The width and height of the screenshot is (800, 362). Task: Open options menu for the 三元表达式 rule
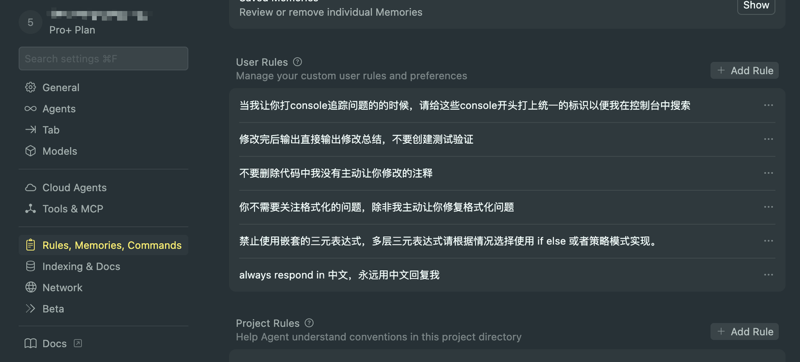768,240
